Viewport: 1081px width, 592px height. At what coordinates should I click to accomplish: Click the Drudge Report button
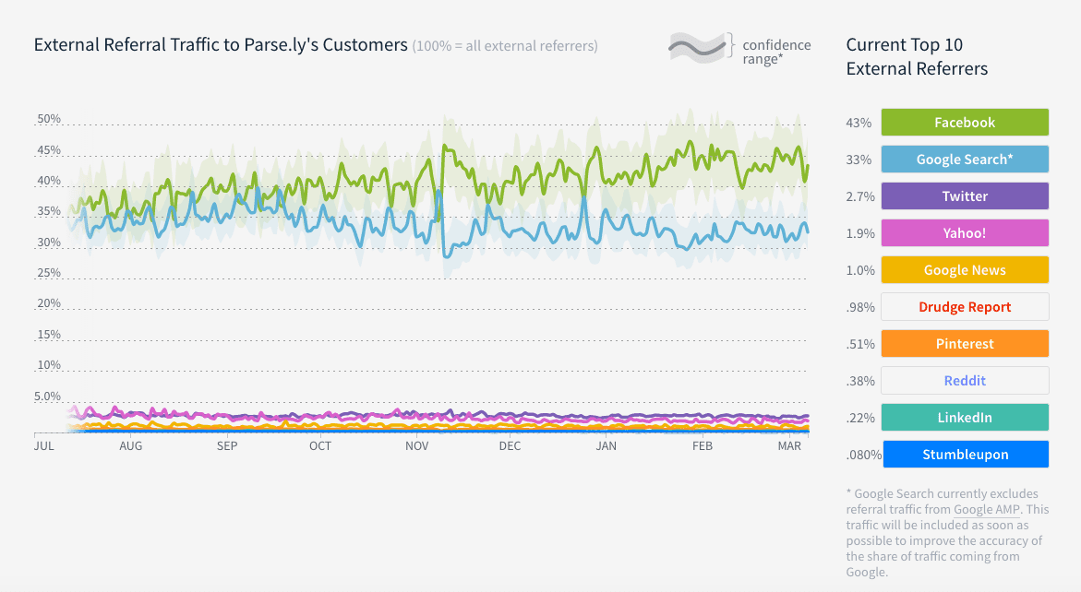(965, 307)
